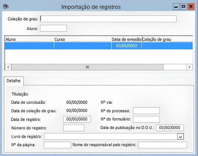
Task: Click the Nº do processo field
Action: point(146,111)
